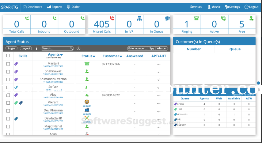Click the Inbound calls tile
Viewport: 262px width, 143px height.
[44, 24]
